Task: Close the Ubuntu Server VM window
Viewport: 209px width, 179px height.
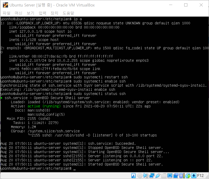Action: point(201,5)
